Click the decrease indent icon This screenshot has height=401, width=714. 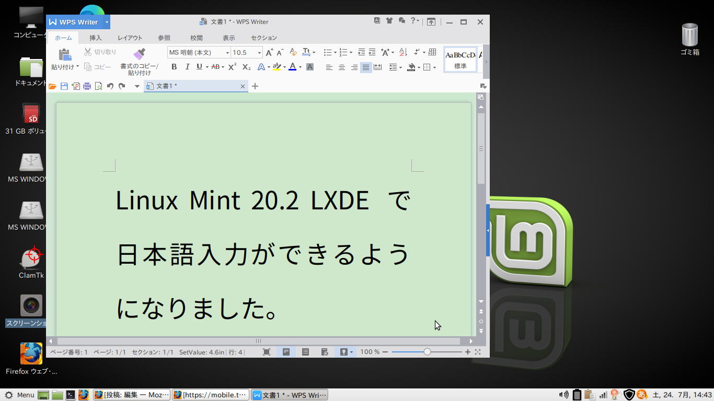(361, 52)
